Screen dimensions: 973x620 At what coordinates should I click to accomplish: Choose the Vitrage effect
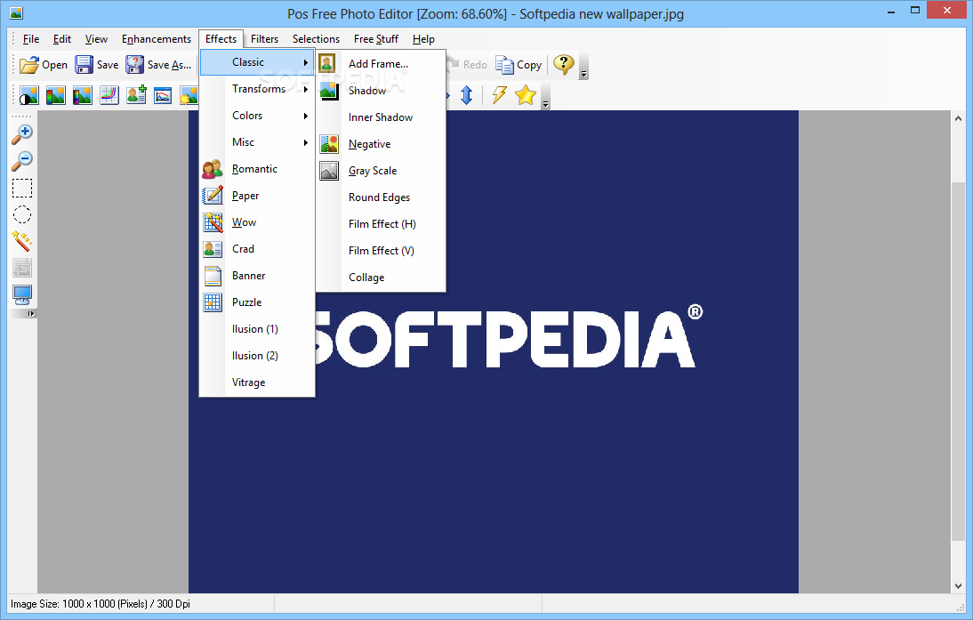257,382
